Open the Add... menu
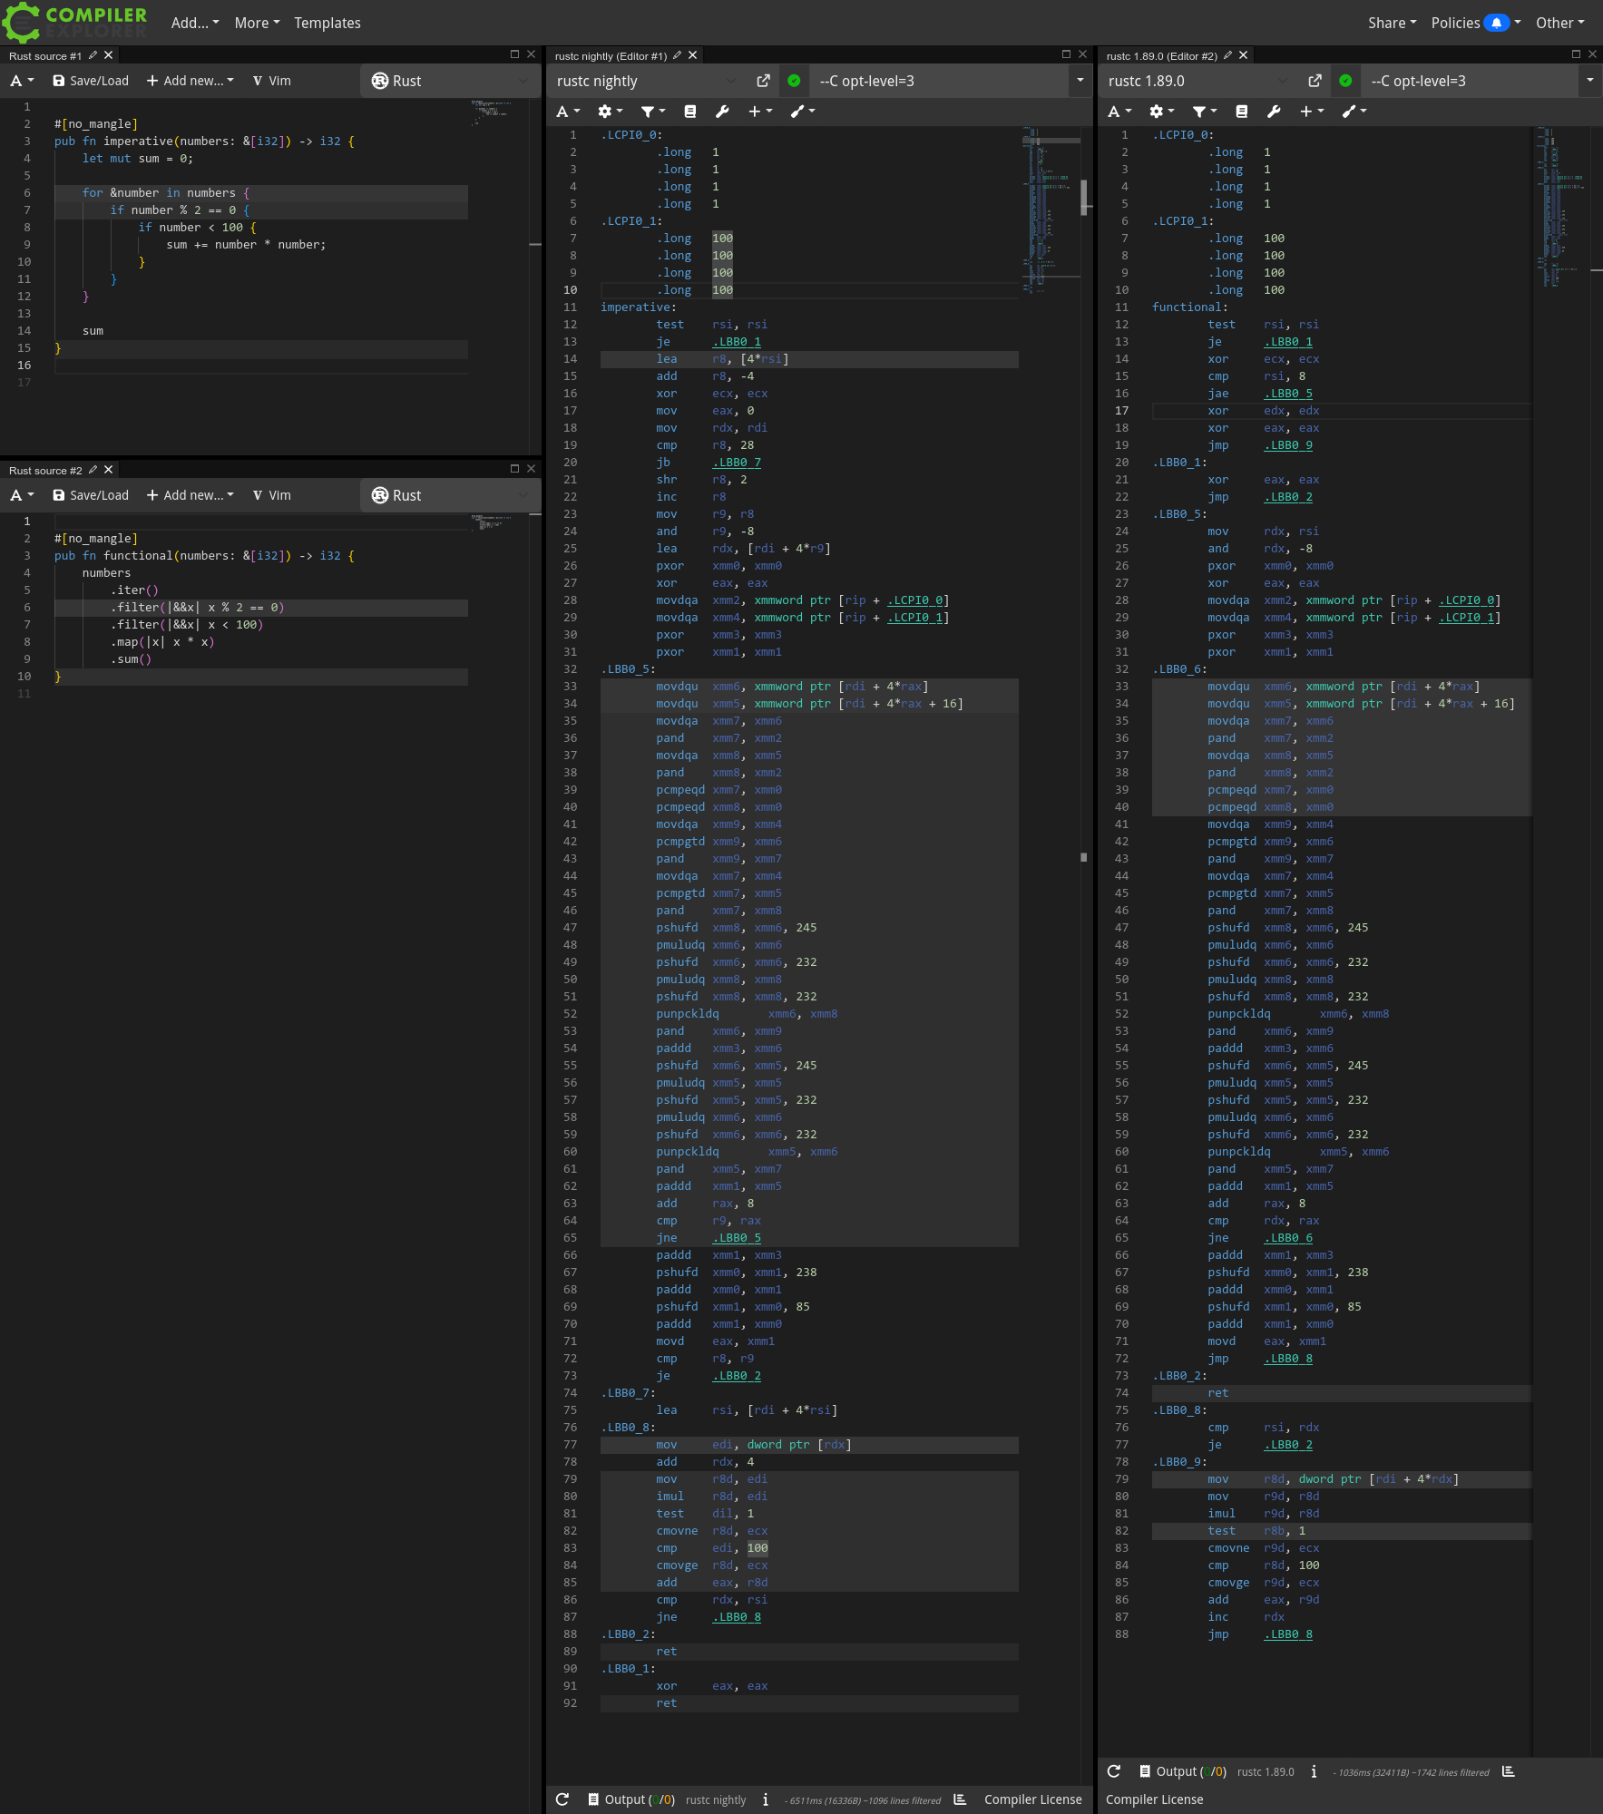Viewport: 1603px width, 1814px height. tap(195, 23)
